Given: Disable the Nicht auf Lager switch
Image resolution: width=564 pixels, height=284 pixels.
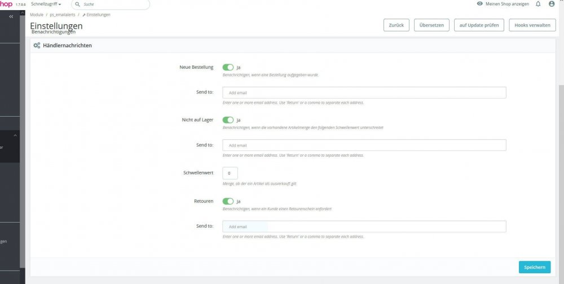Looking at the screenshot, I should click(228, 120).
